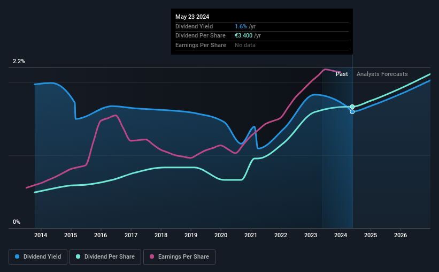Image resolution: width=439 pixels, height=272 pixels.
Task: Click the 2023 x-axis label
Action: click(x=311, y=235)
